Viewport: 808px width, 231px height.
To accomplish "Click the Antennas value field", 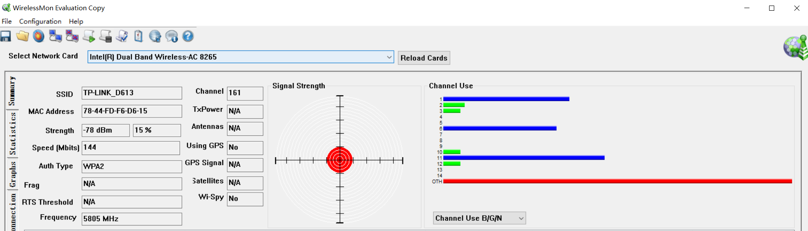I will 245,129.
